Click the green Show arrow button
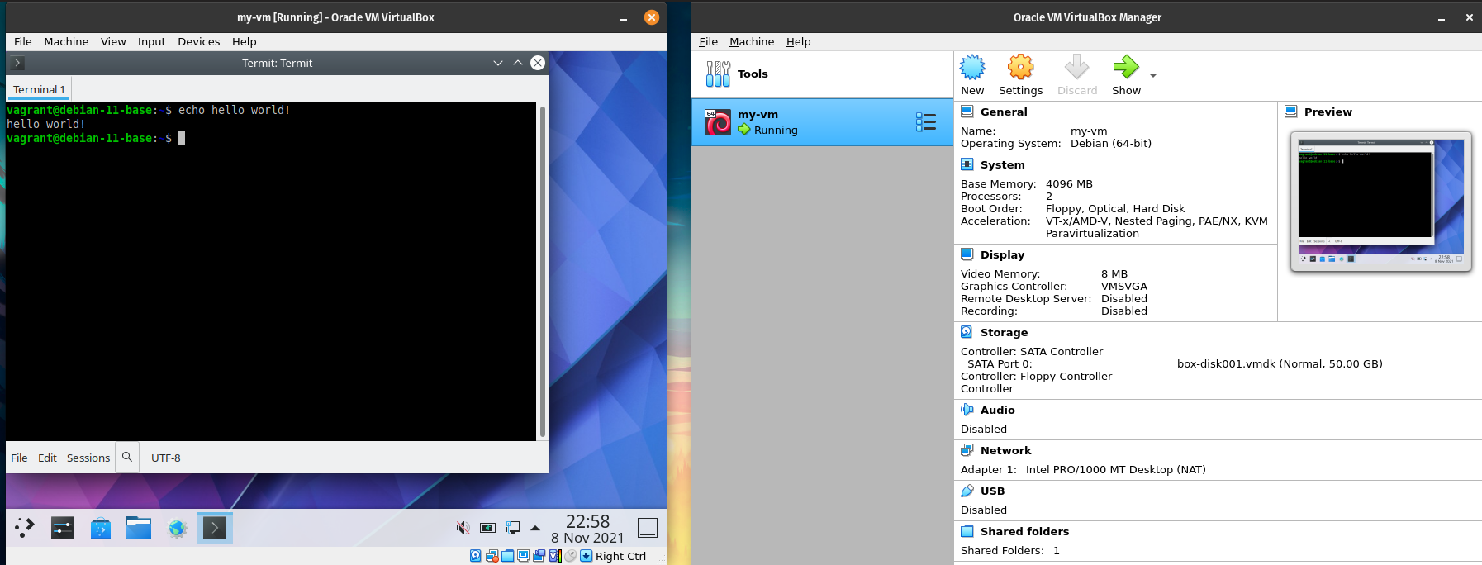The height and width of the screenshot is (565, 1482). [1125, 67]
